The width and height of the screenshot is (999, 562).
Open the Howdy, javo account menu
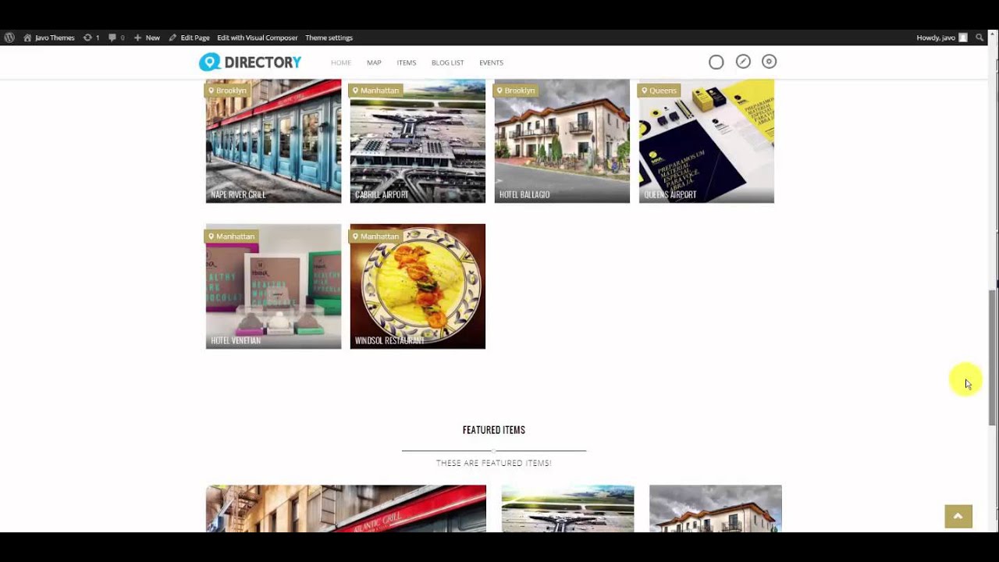942,37
